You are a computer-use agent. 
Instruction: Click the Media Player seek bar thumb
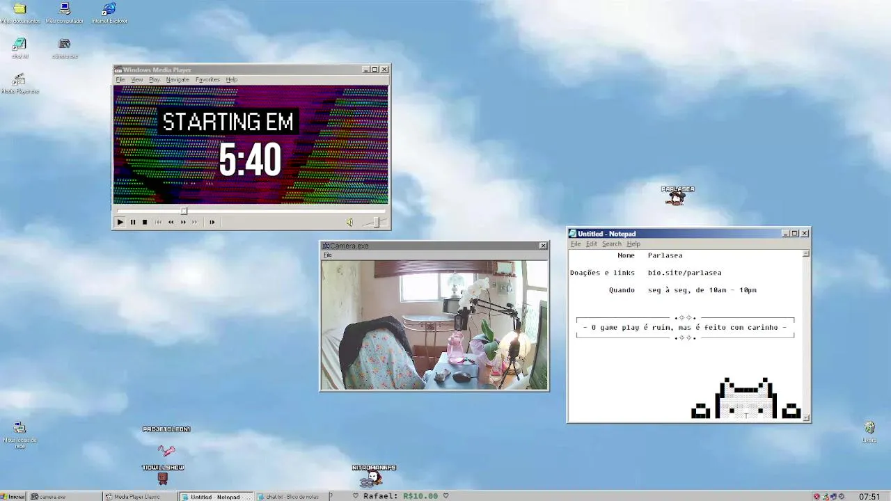pyautogui.click(x=184, y=211)
